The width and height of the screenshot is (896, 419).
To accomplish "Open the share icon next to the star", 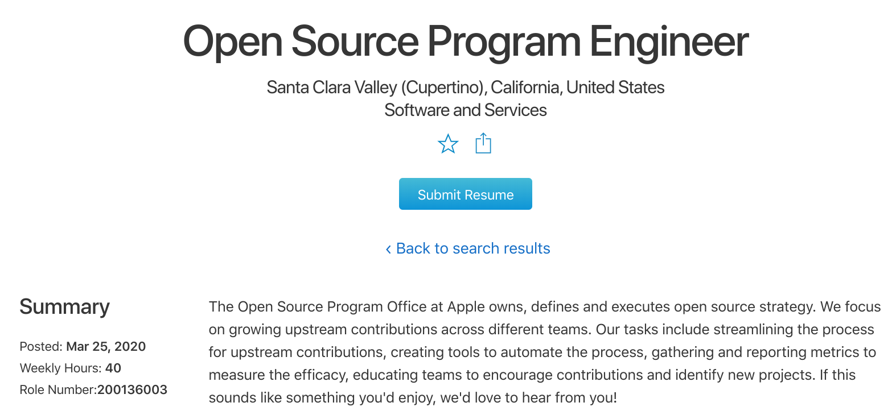I will pyautogui.click(x=483, y=143).
